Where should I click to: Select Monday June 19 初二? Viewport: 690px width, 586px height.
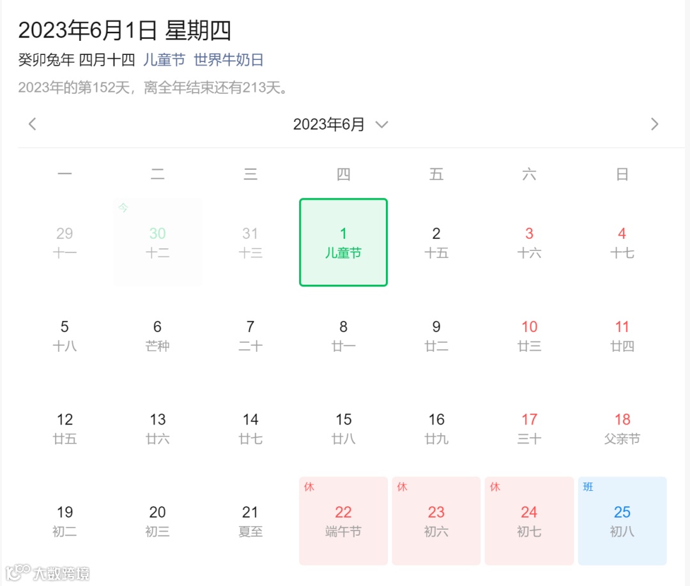pos(65,520)
